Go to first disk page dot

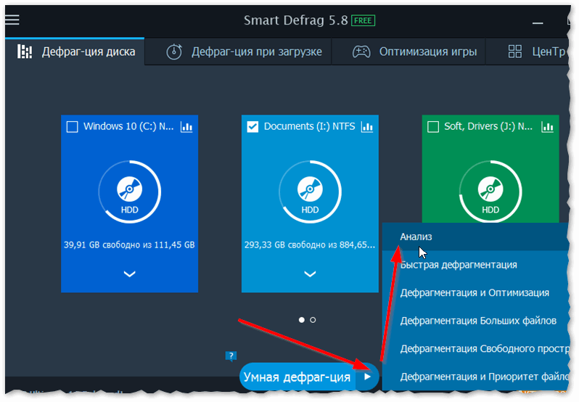(x=302, y=320)
